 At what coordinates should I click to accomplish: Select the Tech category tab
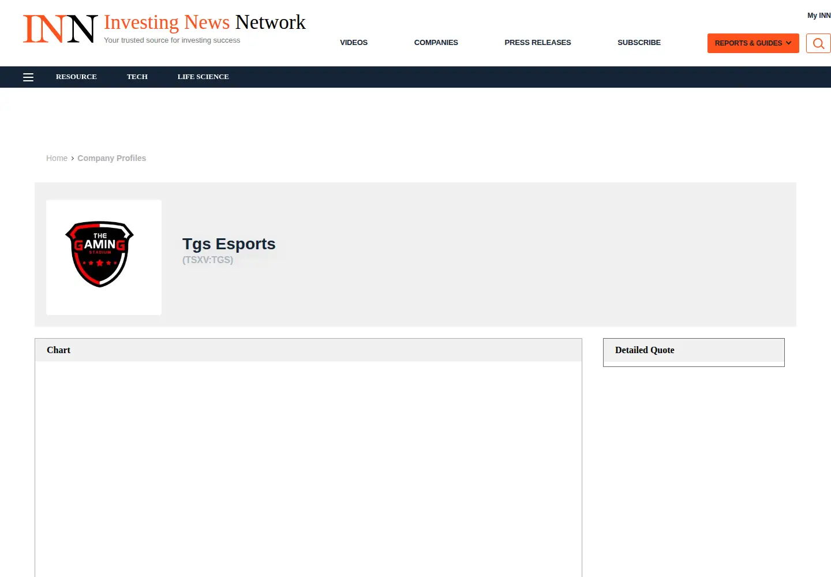pos(137,77)
